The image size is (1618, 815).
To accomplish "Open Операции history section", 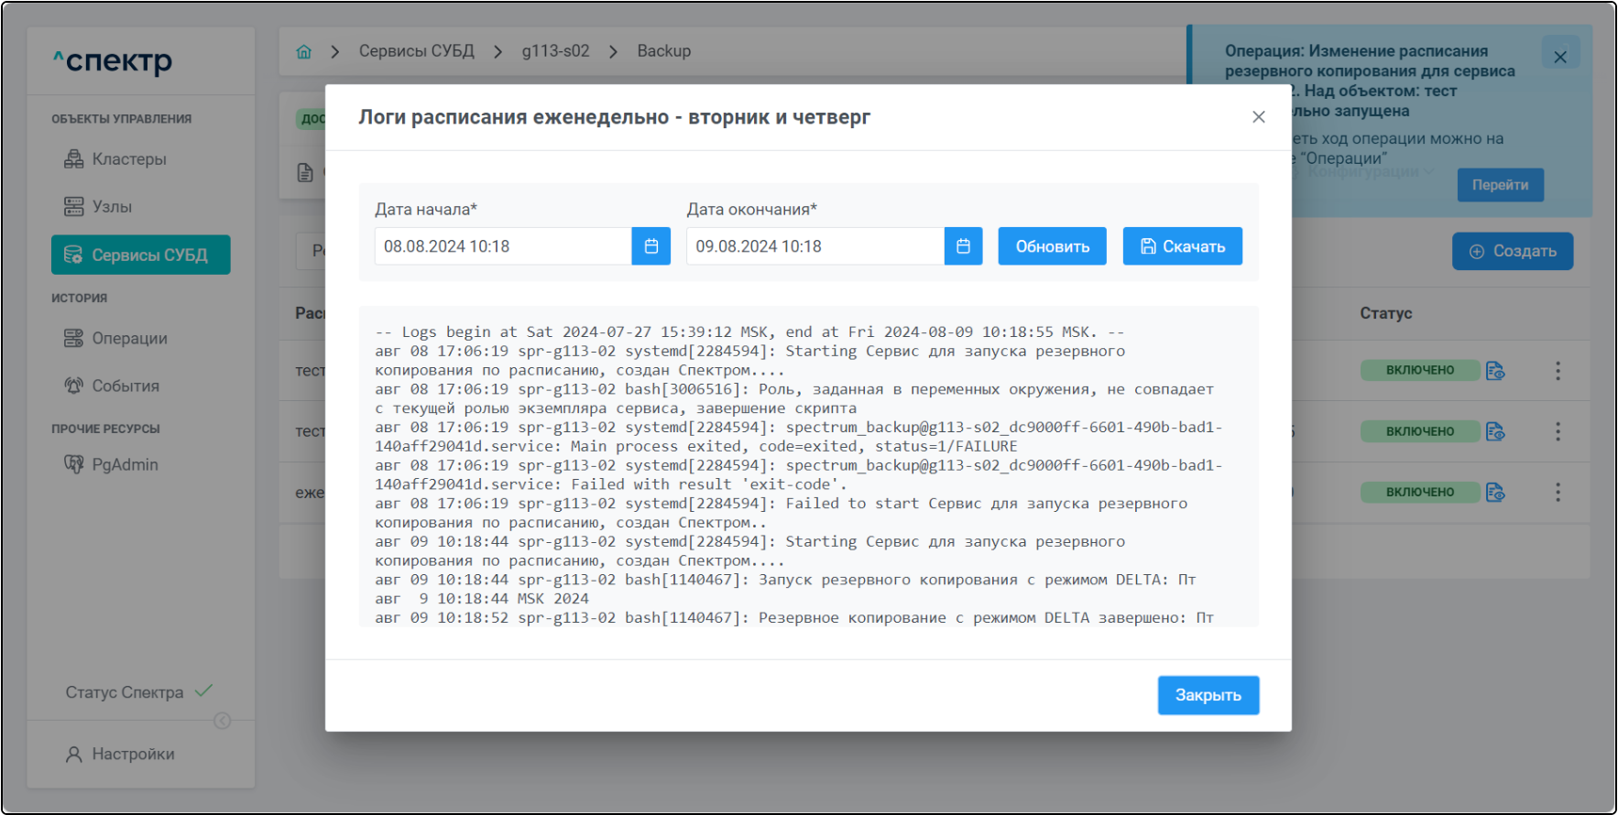I will (x=129, y=339).
